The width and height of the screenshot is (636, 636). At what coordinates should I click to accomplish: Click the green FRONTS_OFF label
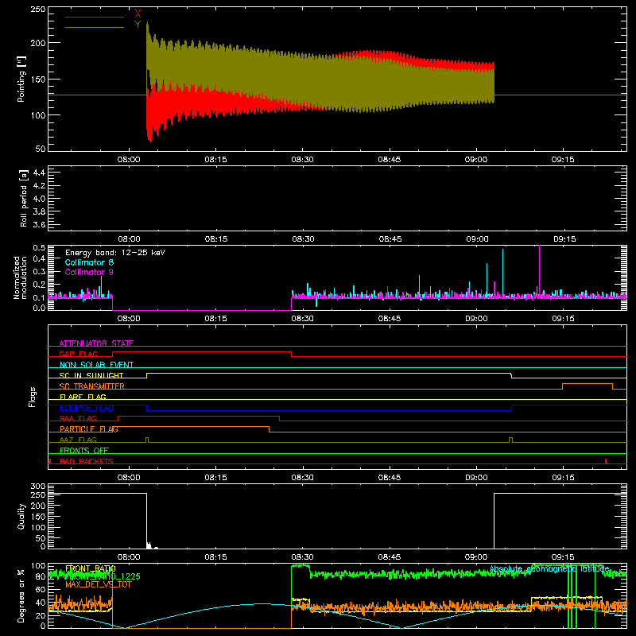(x=84, y=450)
